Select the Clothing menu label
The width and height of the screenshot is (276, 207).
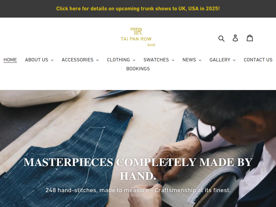[118, 60]
